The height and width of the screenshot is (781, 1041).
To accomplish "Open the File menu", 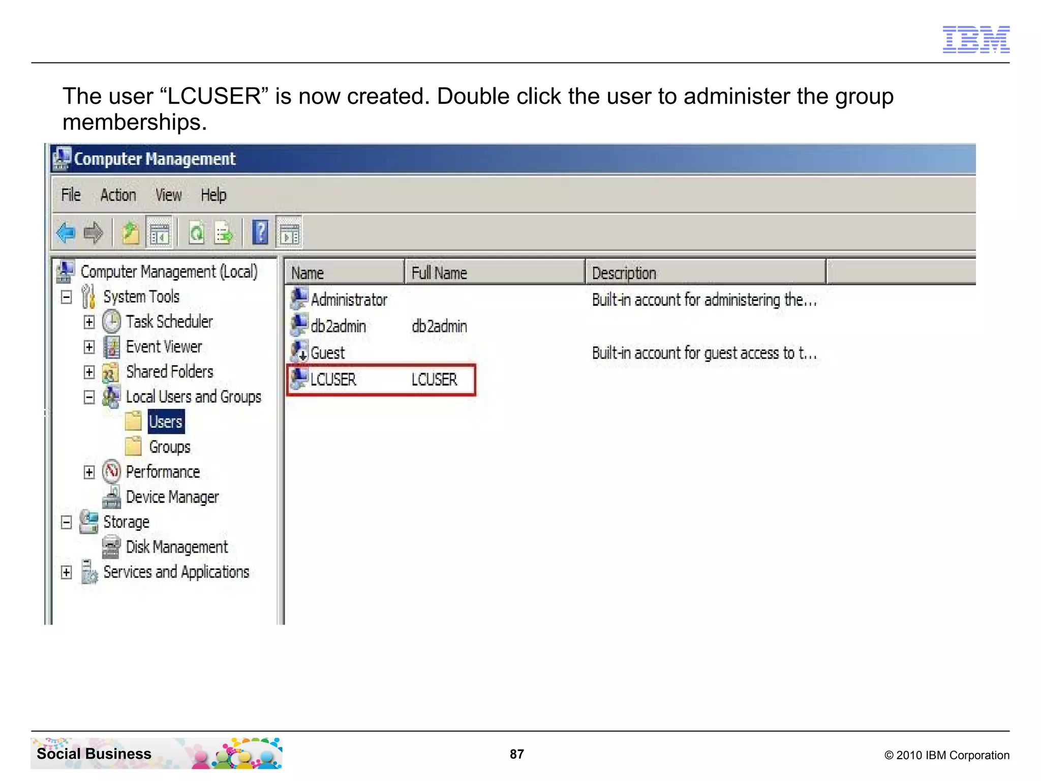I will (x=71, y=195).
